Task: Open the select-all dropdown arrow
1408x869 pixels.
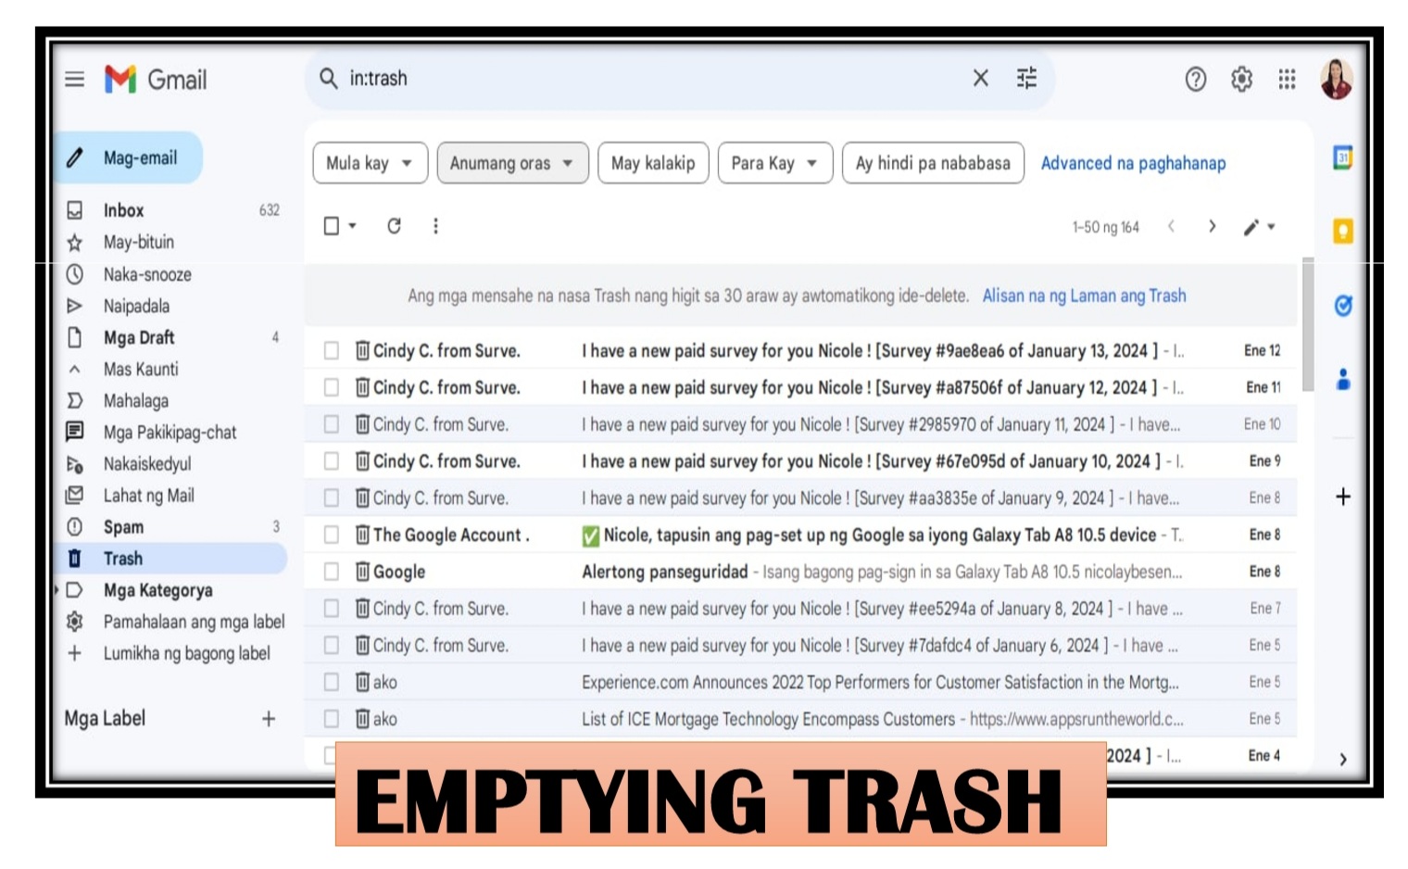Action: tap(353, 226)
